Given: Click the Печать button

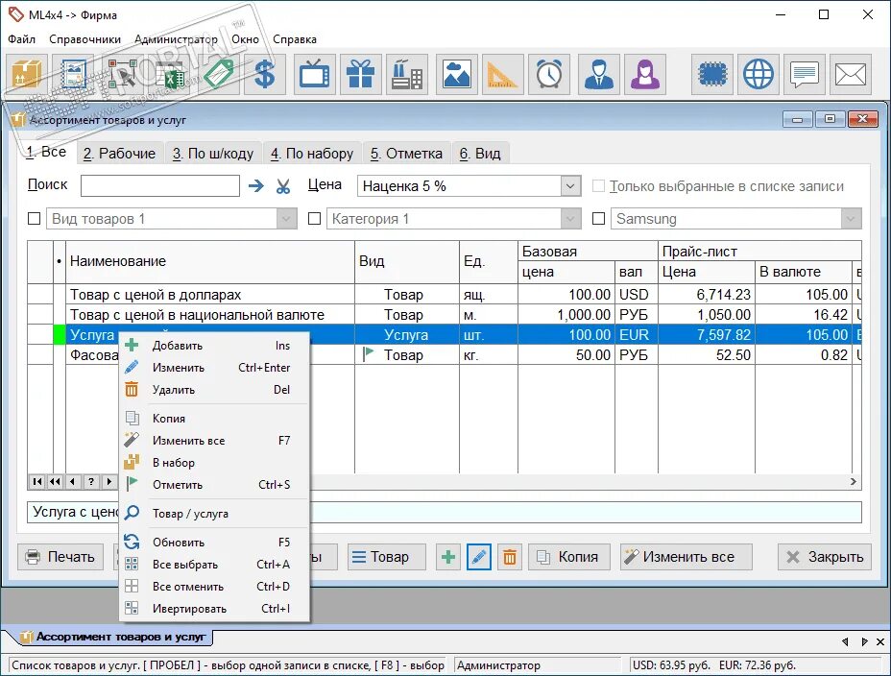Looking at the screenshot, I should (60, 557).
